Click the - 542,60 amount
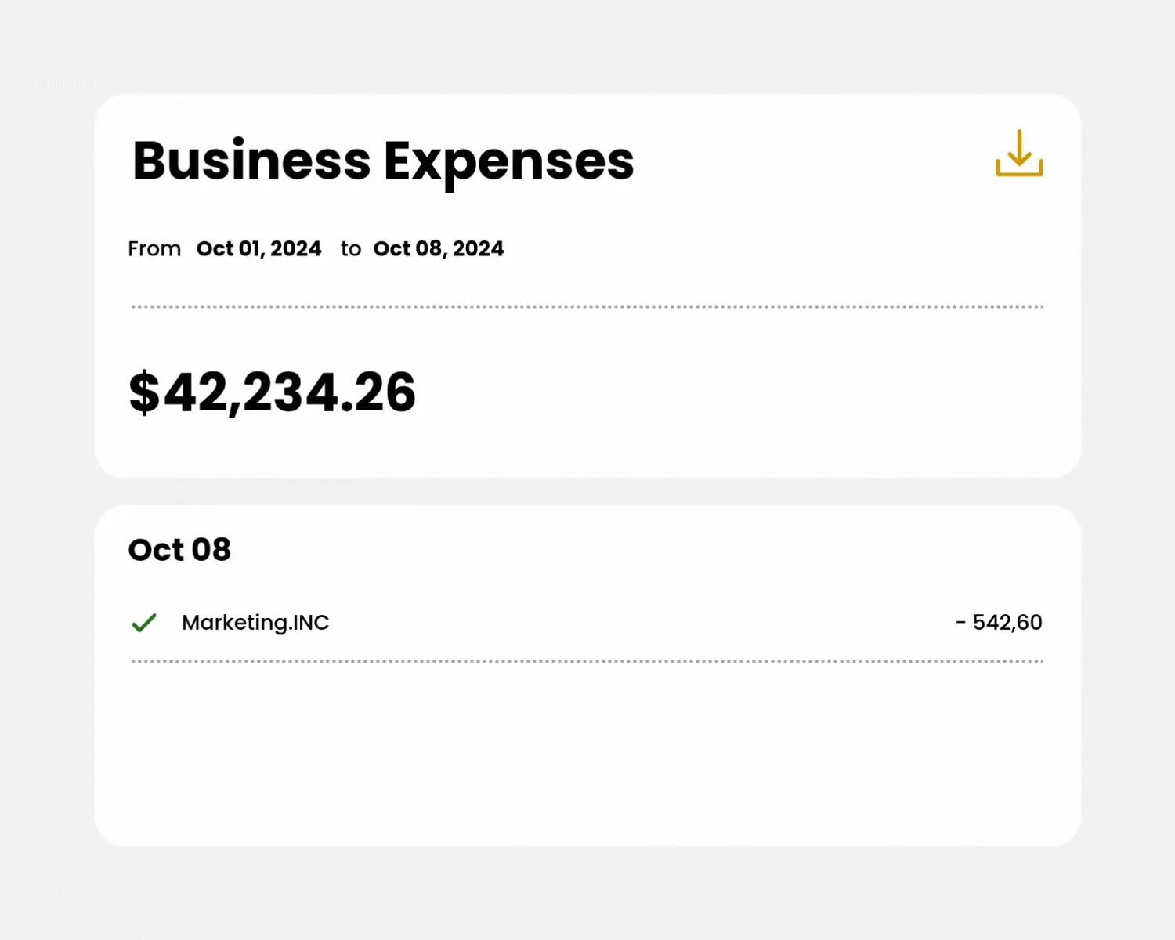Image resolution: width=1175 pixels, height=940 pixels. tap(1000, 622)
